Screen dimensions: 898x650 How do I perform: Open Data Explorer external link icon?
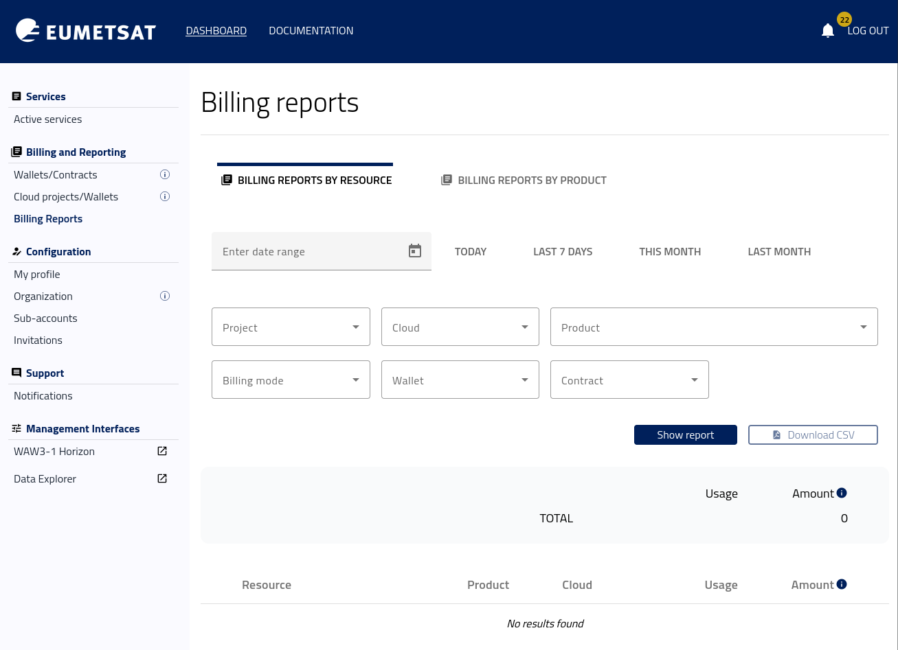(162, 478)
